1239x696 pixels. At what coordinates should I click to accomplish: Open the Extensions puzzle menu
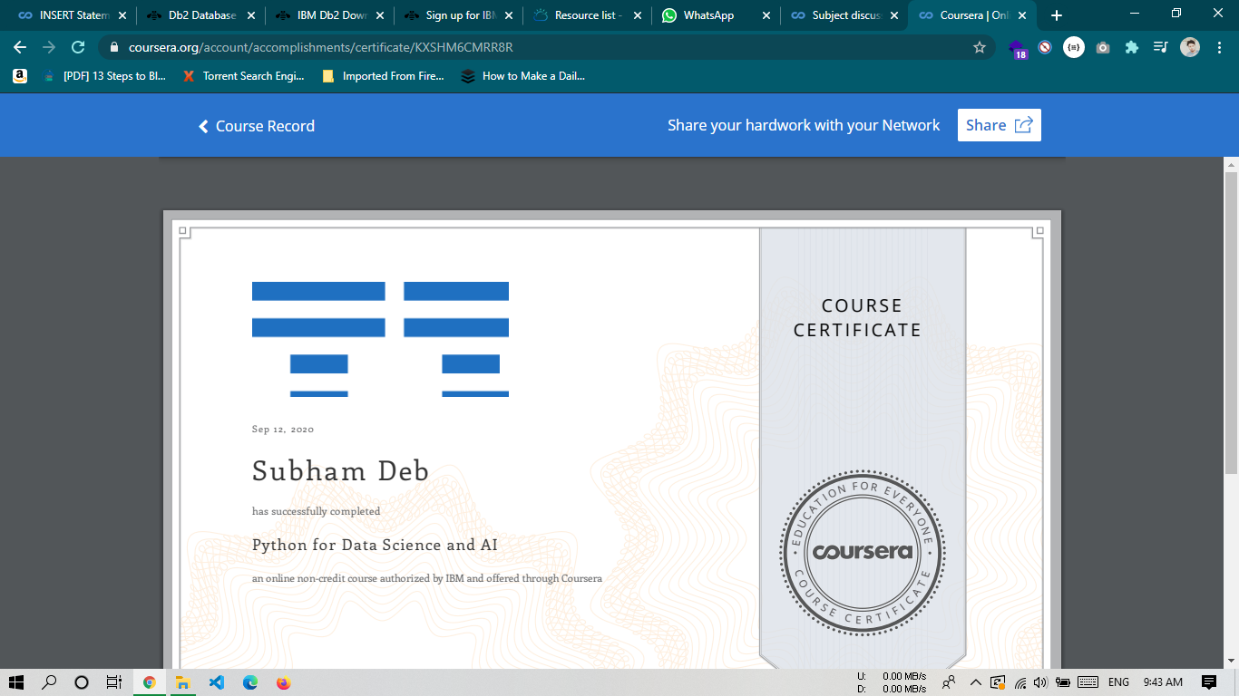(x=1132, y=47)
